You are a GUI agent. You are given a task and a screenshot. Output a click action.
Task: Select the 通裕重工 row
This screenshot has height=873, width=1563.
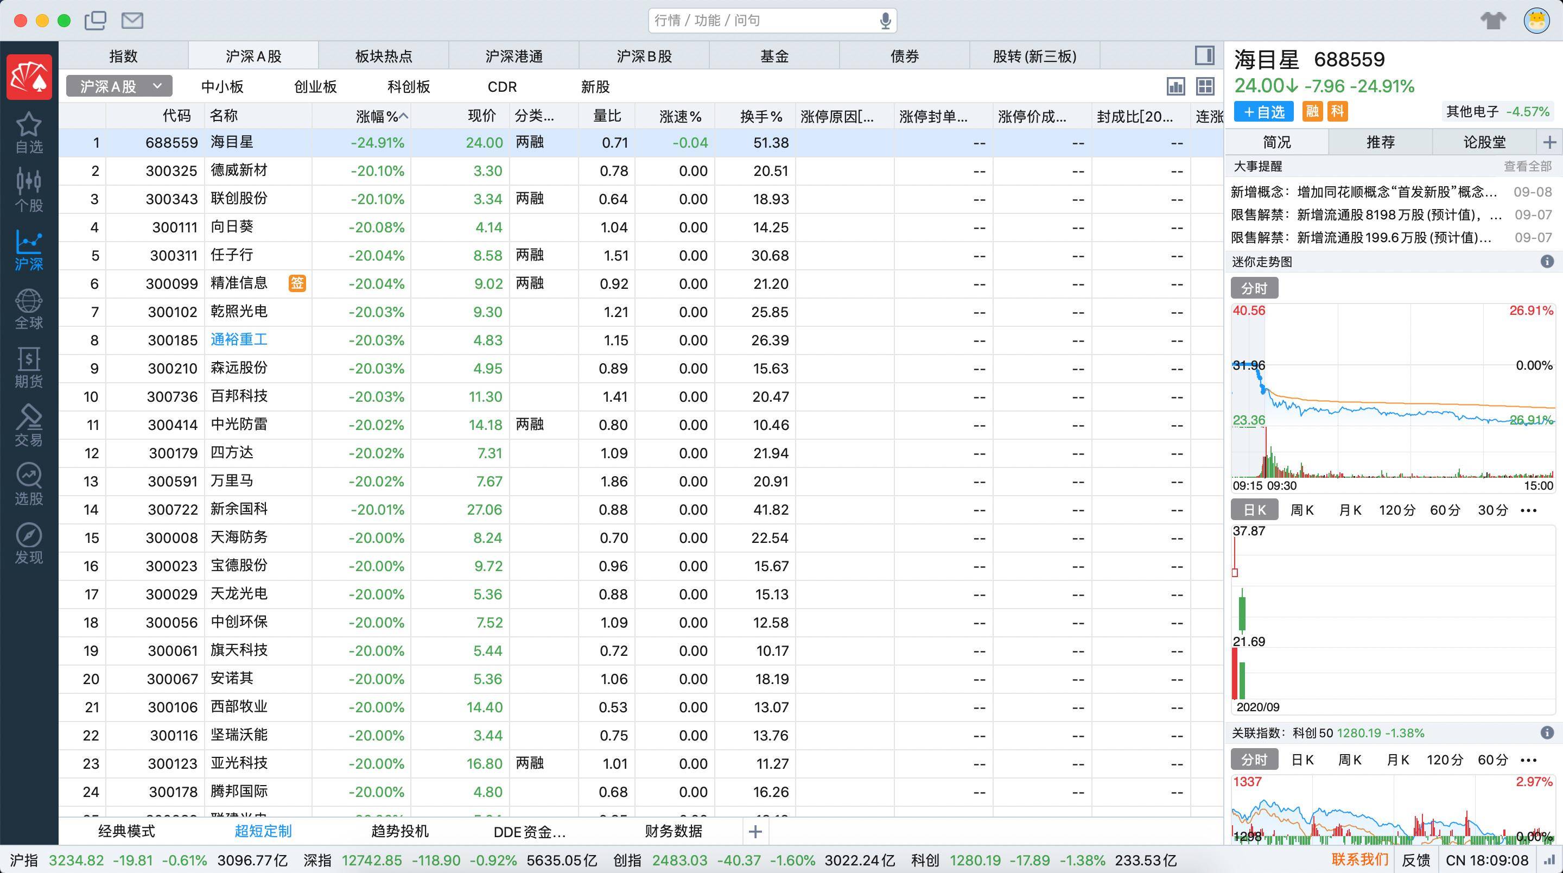coord(641,340)
